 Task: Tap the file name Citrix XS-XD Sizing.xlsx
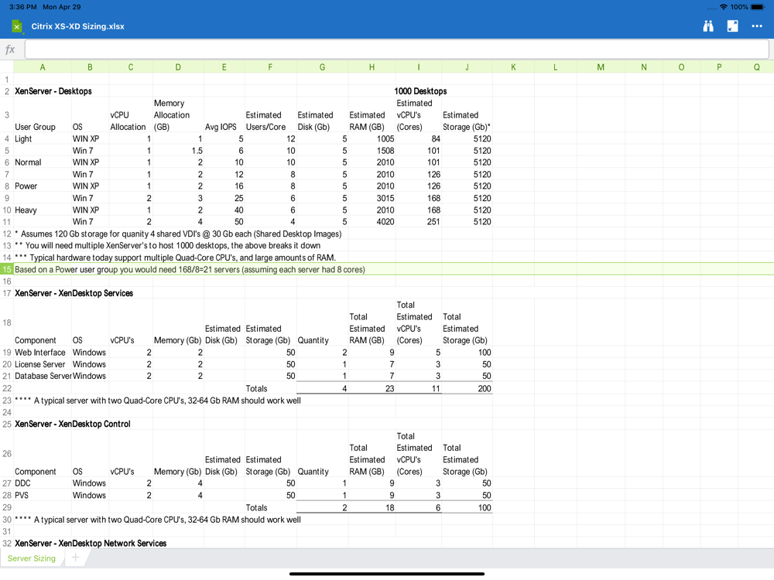click(77, 26)
